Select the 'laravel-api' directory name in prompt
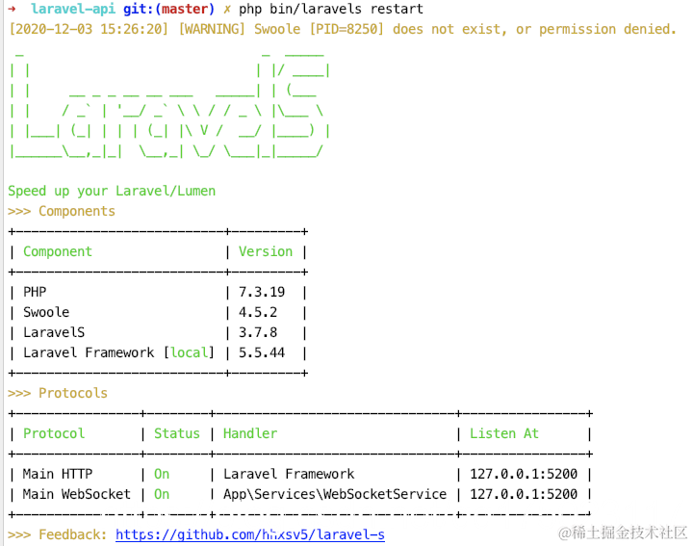Viewport: 693px width, 546px height. pyautogui.click(x=73, y=9)
